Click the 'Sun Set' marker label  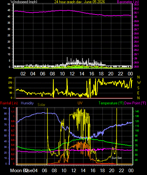click(117, 158)
